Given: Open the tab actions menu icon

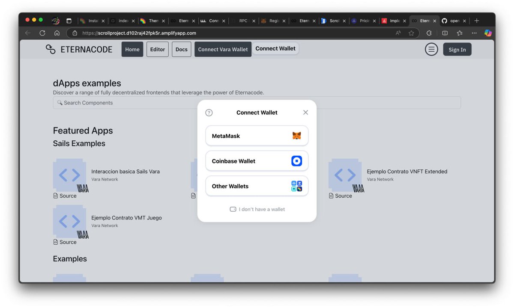Looking at the screenshot, I should pyautogui.click(x=69, y=21).
